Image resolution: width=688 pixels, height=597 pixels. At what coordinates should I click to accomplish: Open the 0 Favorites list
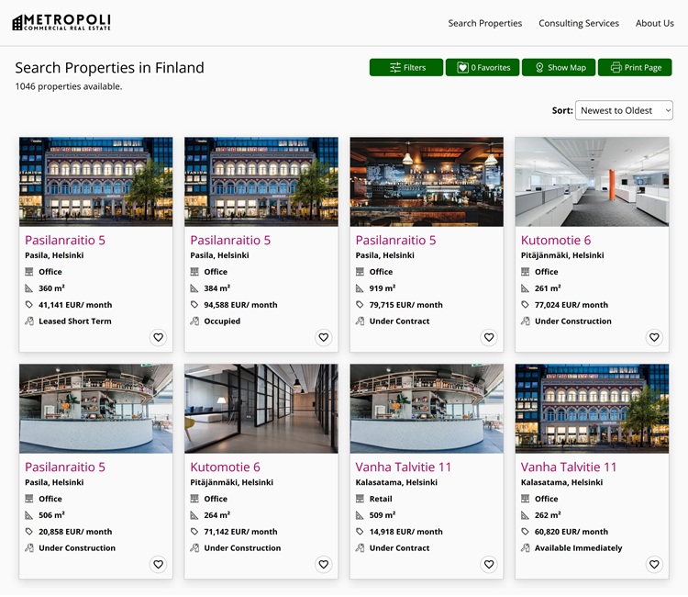483,68
